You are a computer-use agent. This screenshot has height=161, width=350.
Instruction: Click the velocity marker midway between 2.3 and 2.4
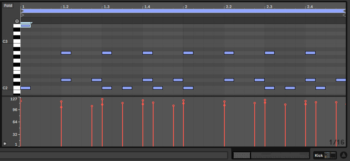285,105
